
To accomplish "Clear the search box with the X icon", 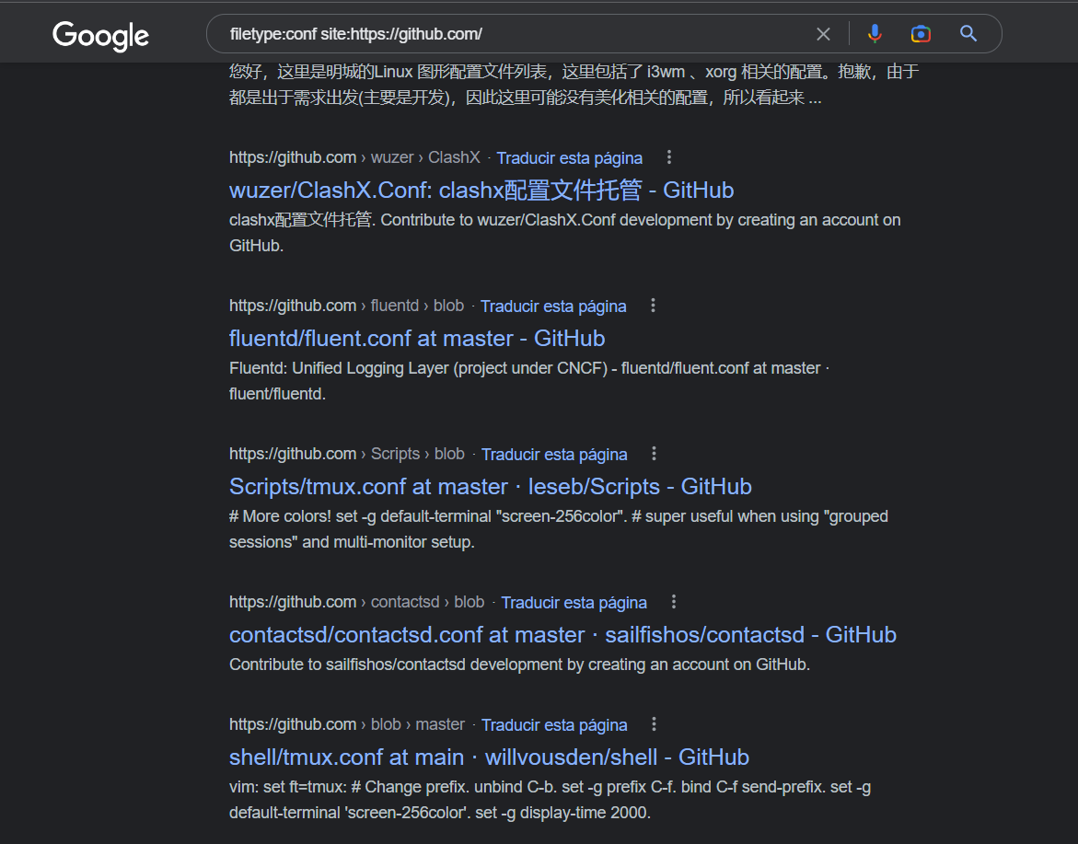I will (823, 34).
